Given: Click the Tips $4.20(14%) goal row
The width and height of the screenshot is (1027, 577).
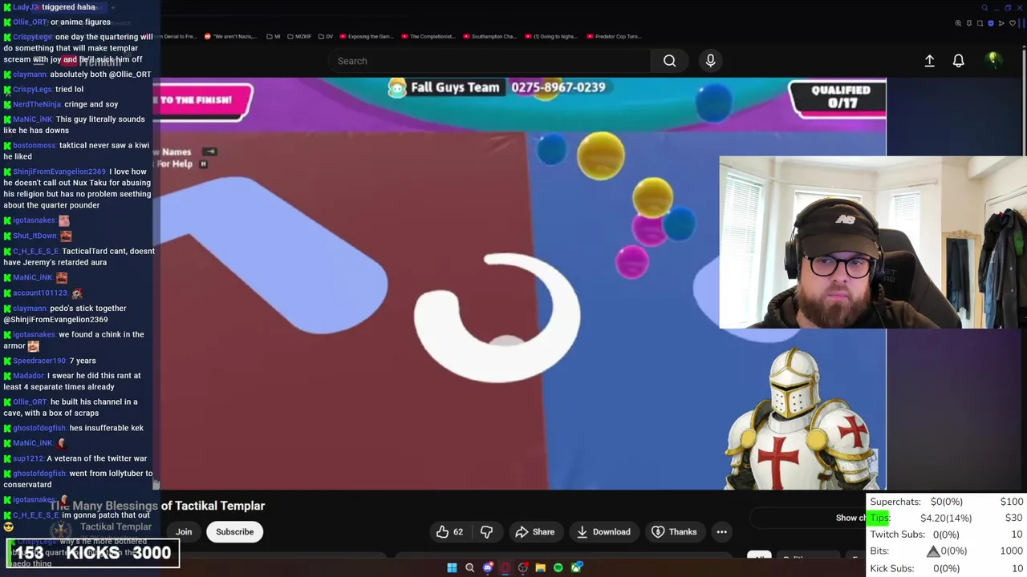Looking at the screenshot, I should pos(946,518).
